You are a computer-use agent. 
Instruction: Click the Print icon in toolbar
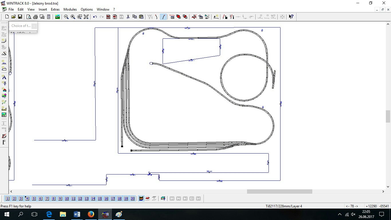(35, 17)
